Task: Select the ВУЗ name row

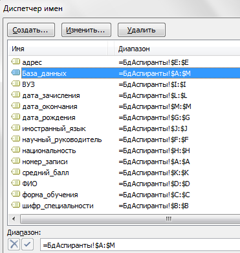Action: 28,84
